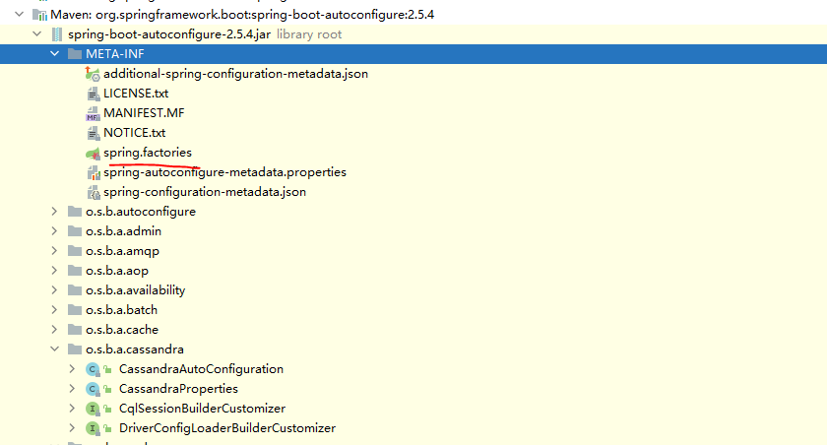The image size is (827, 445).
Task: Select the o.s.b.a.availability package label
Action: (x=136, y=290)
